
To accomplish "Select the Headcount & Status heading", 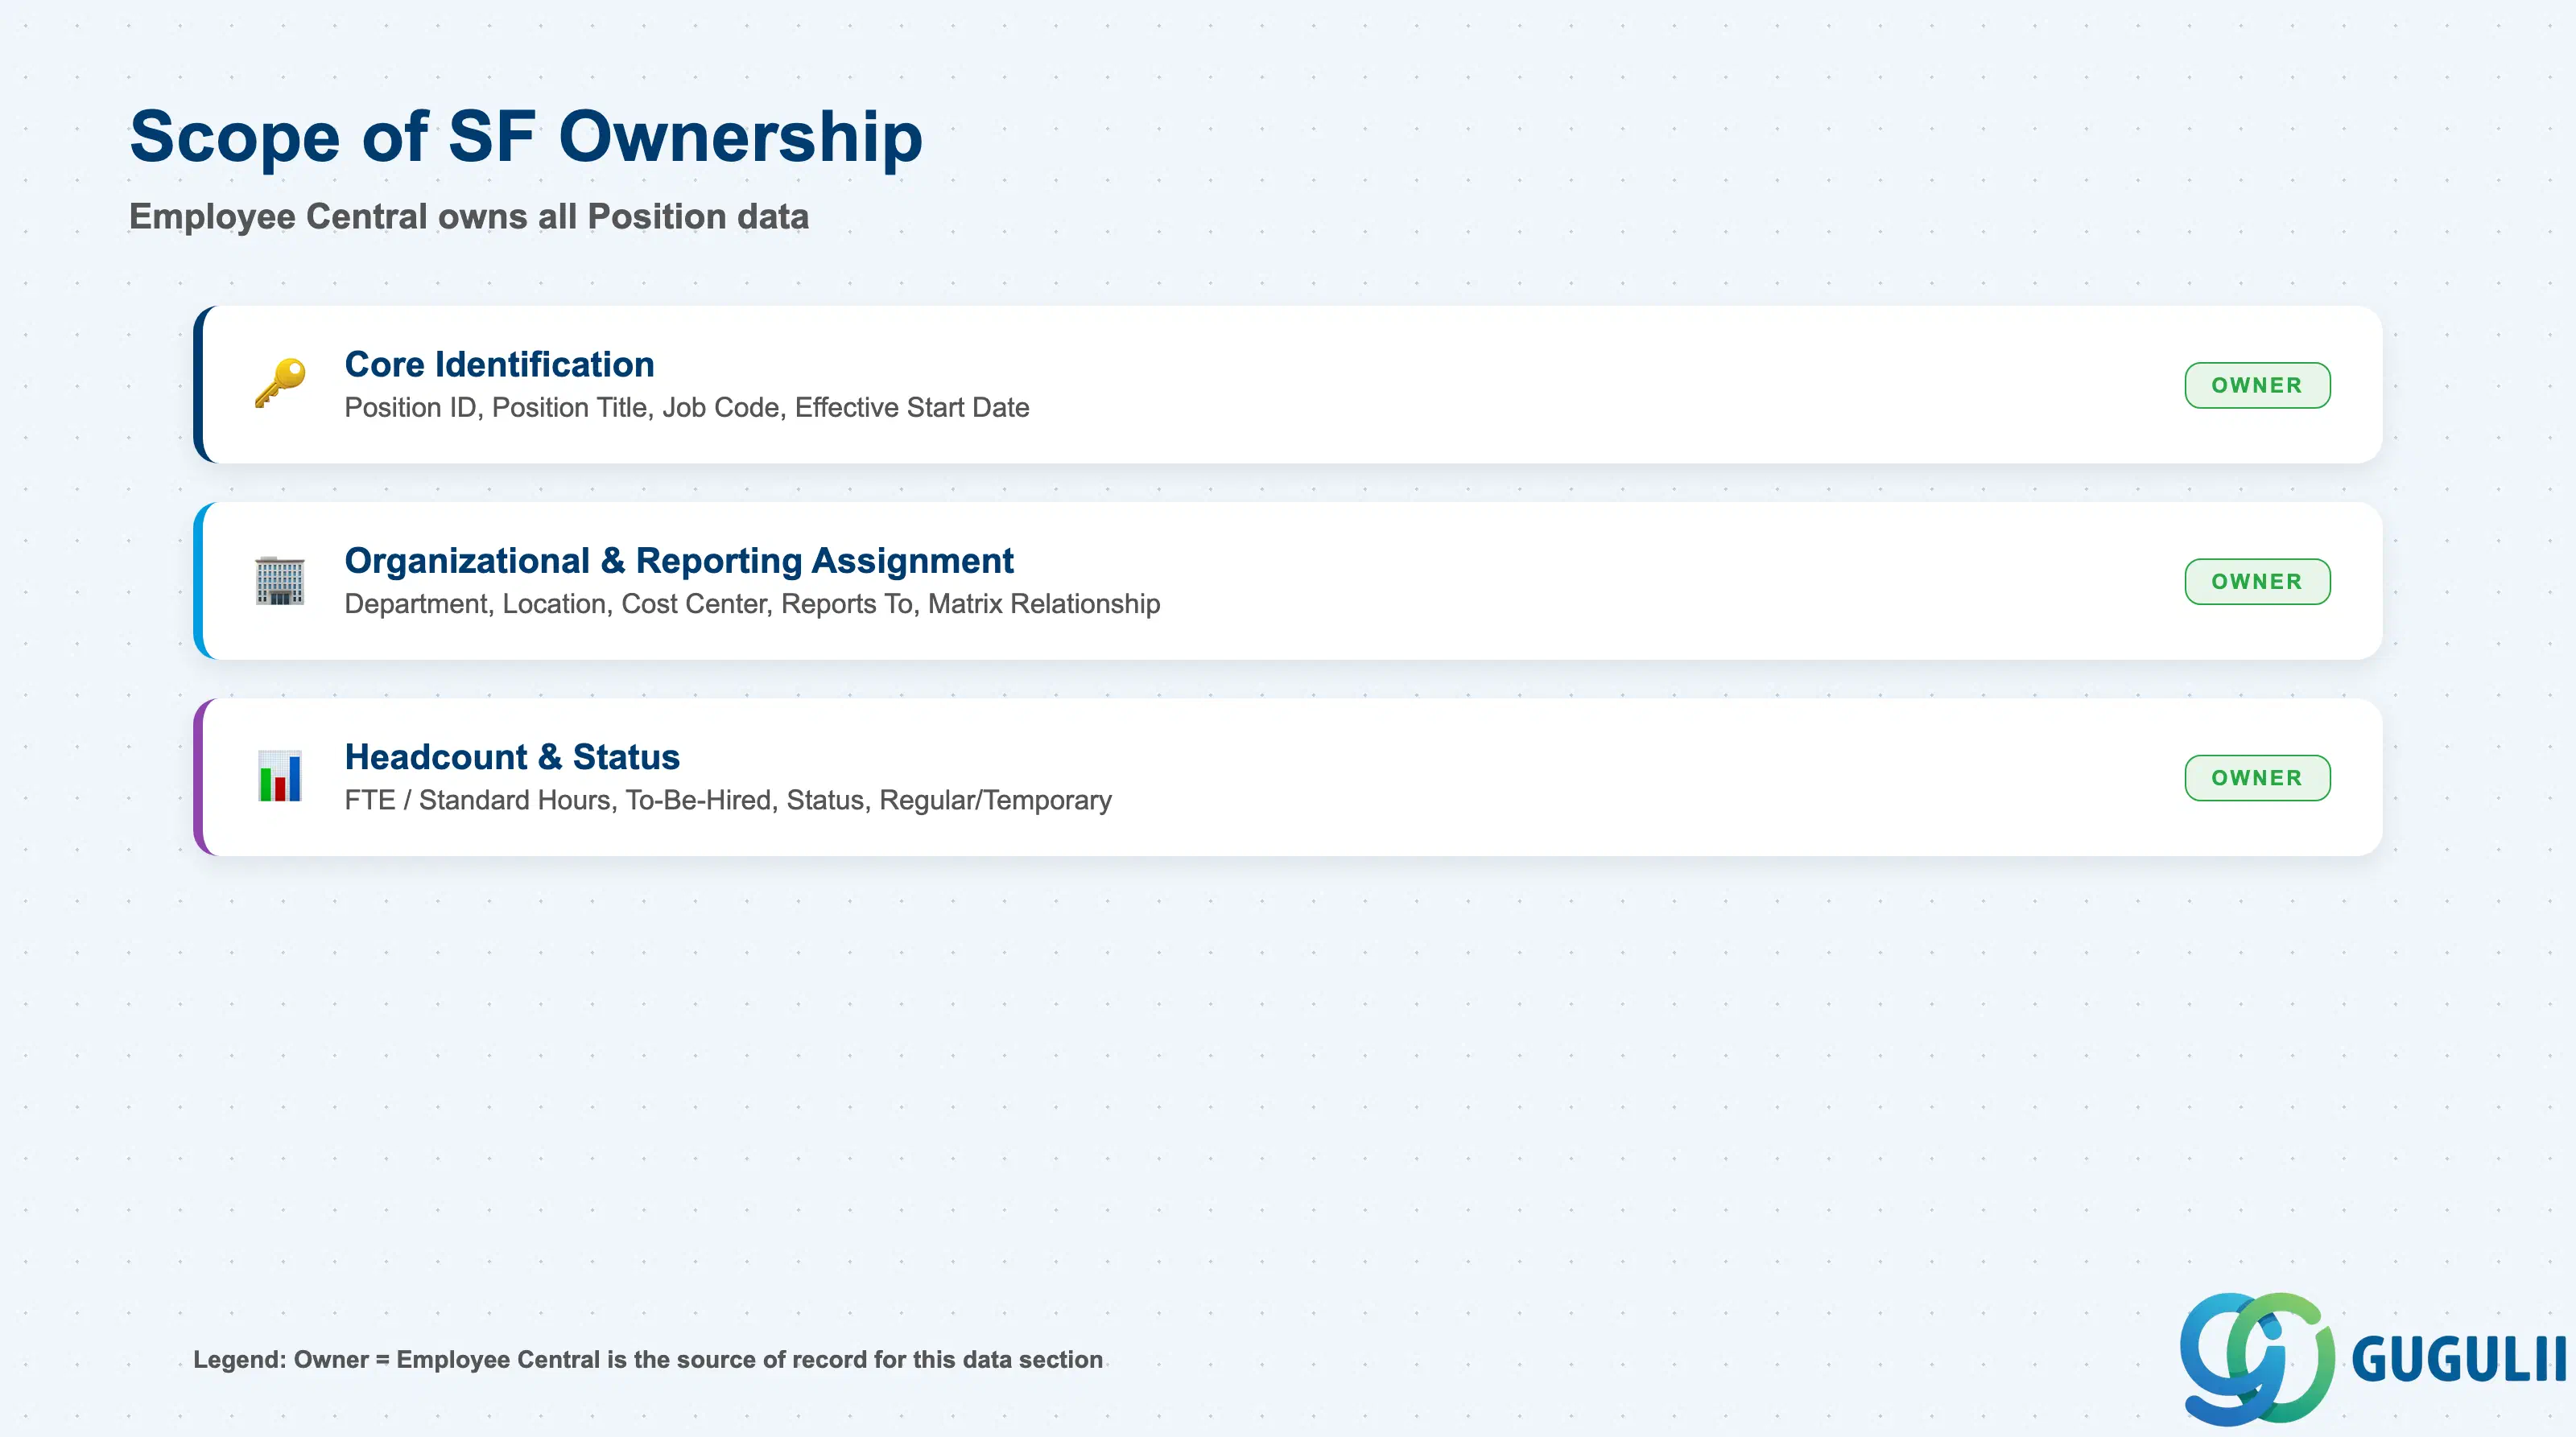I will coord(512,757).
